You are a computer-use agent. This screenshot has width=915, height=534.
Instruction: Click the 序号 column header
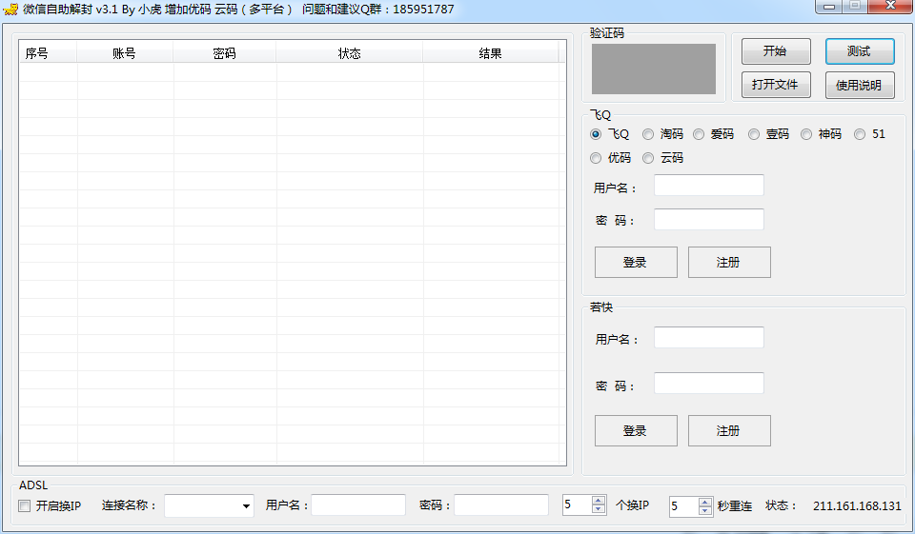48,53
